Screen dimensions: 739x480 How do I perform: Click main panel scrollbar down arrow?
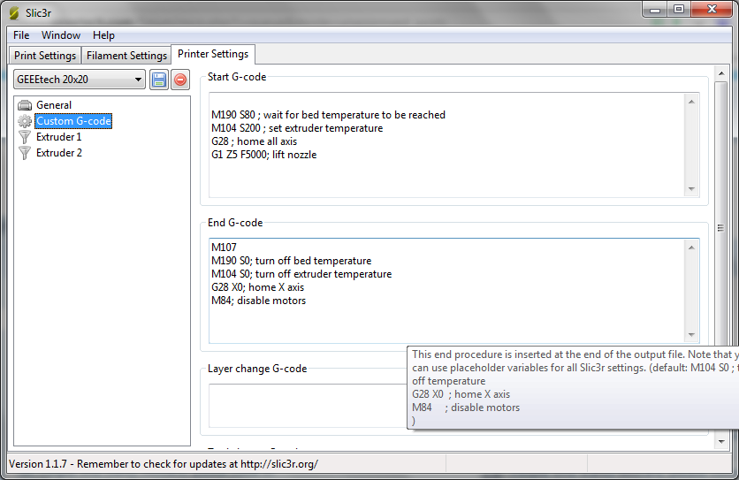tap(721, 442)
